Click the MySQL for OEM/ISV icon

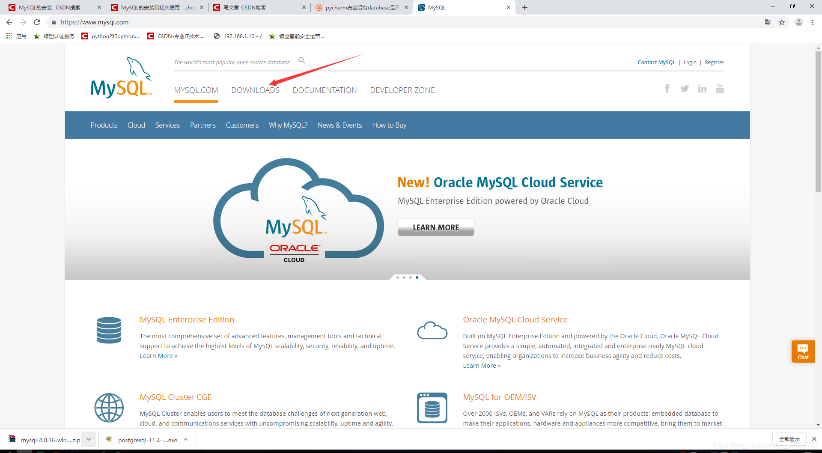click(432, 408)
